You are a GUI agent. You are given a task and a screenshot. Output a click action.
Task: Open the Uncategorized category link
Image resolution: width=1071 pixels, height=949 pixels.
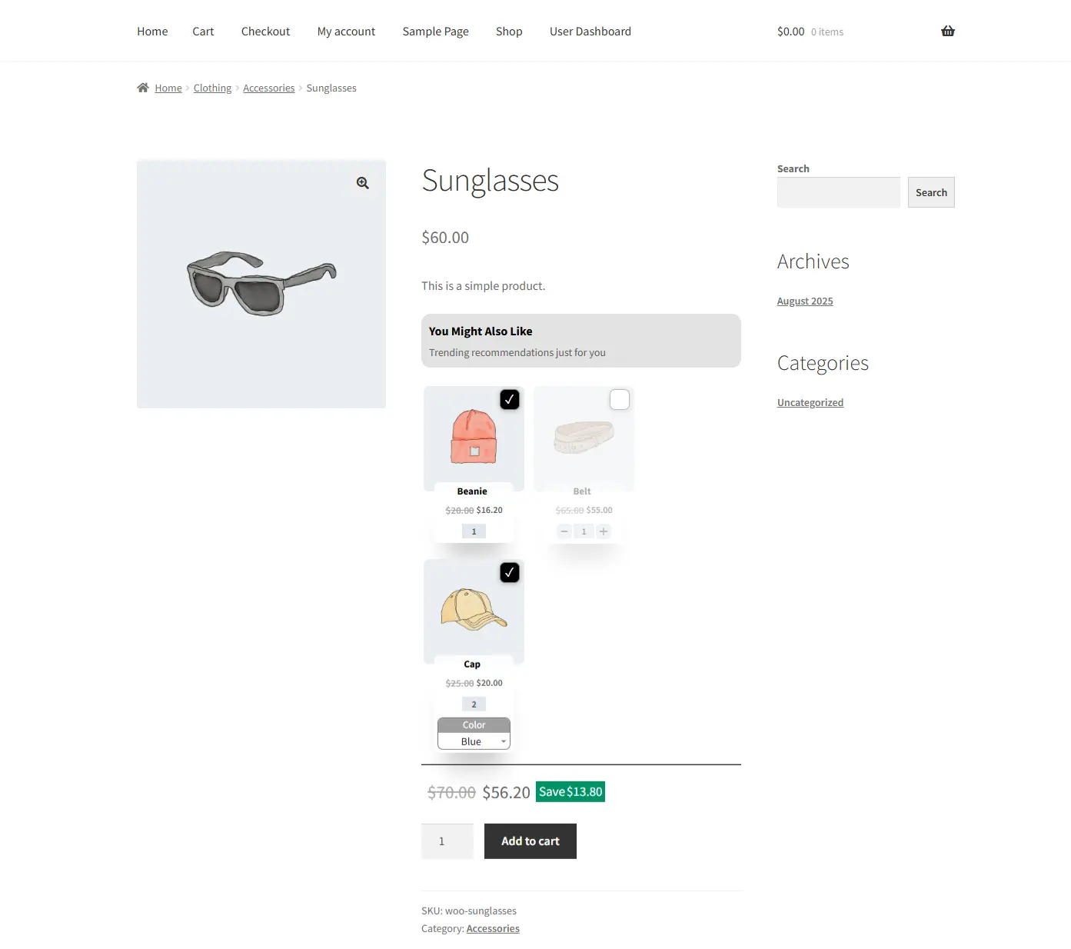point(810,401)
